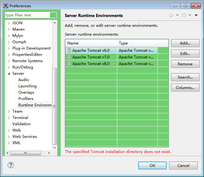
Task: Expand the Oomph tree node
Action: coord(9,42)
